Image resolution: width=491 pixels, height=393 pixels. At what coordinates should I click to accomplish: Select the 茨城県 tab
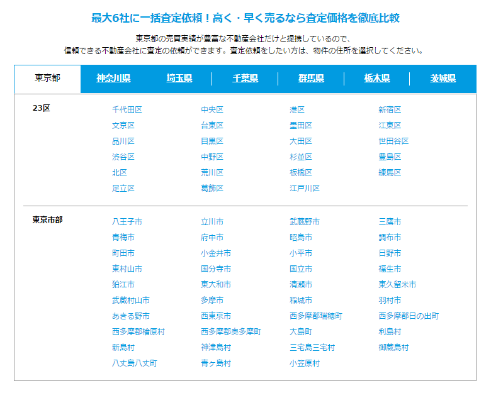[443, 79]
